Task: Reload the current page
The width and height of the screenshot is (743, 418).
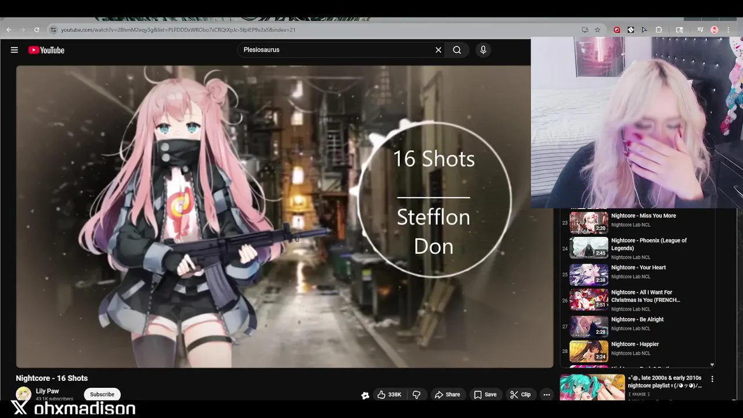Action: pyautogui.click(x=37, y=30)
